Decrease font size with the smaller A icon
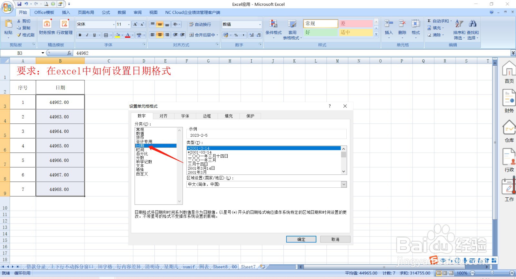 click(x=142, y=25)
